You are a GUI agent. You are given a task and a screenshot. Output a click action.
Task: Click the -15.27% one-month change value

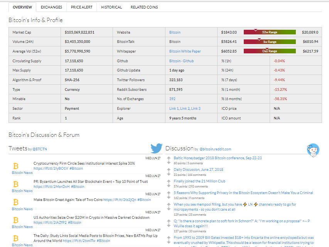280,90
